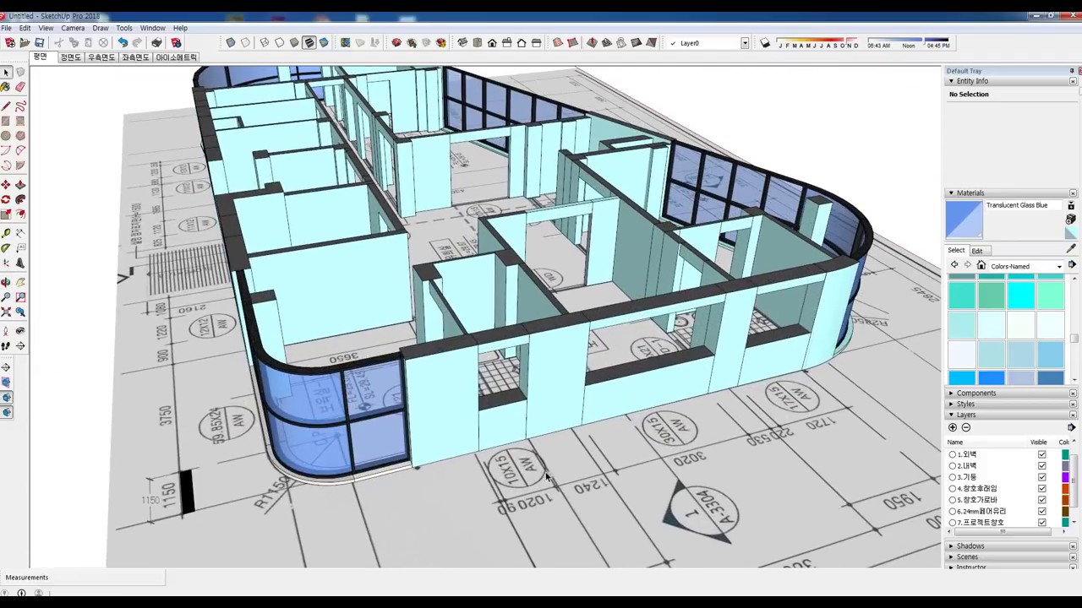Activate the Monochrome style icon
This screenshot has height=608, width=1082.
tap(324, 42)
